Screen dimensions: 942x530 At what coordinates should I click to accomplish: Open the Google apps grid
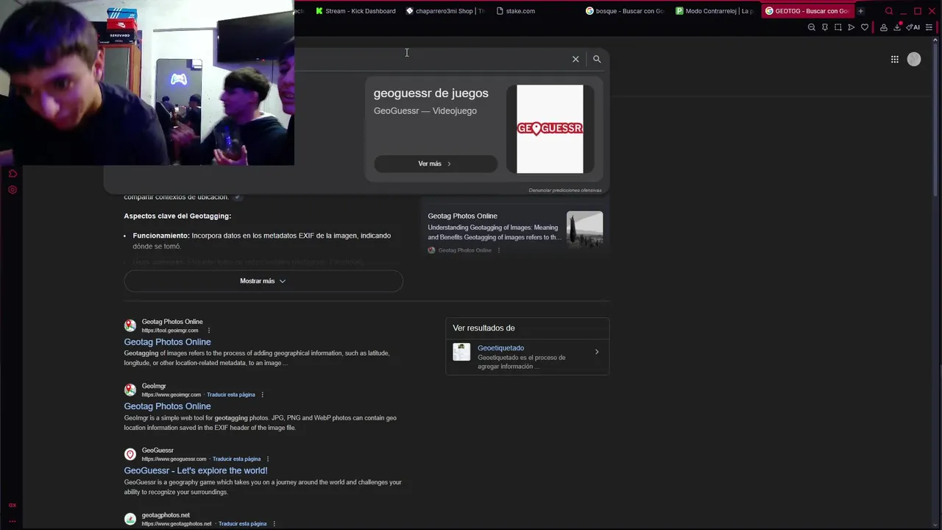pos(894,60)
